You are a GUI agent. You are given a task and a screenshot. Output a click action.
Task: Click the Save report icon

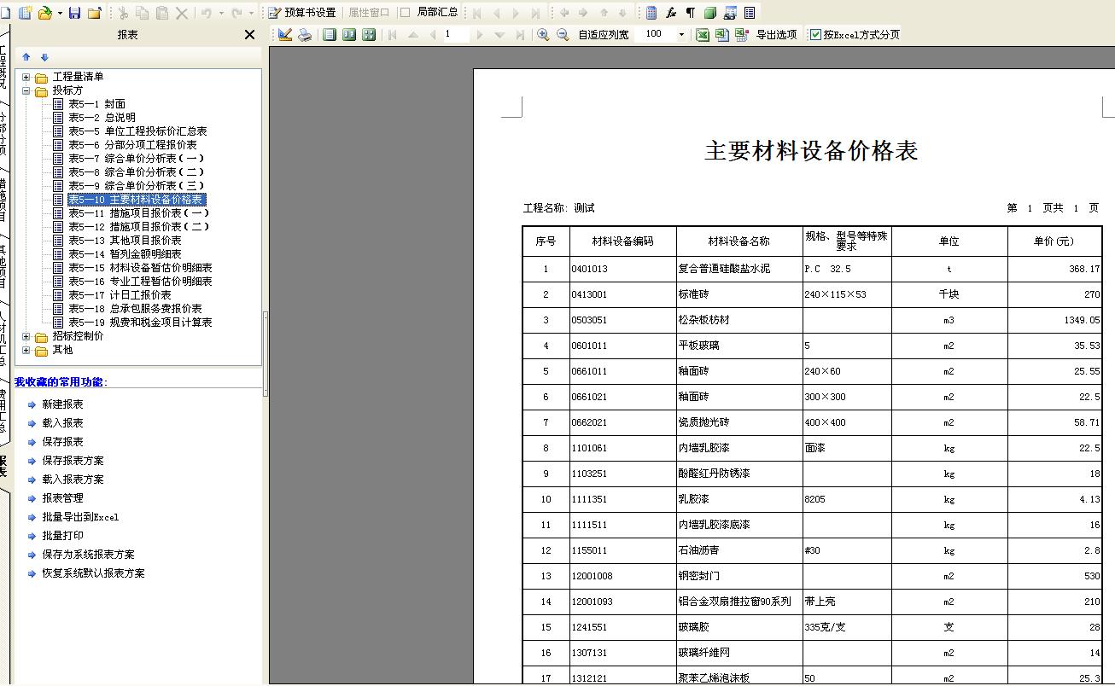pyautogui.click(x=75, y=13)
